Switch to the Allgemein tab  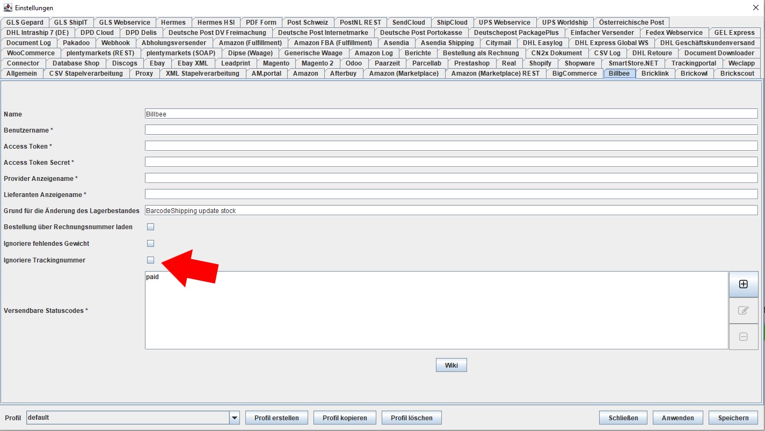point(21,74)
